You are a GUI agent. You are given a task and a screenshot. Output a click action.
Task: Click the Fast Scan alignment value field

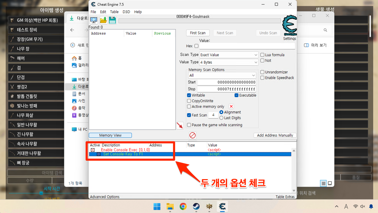[213, 115]
